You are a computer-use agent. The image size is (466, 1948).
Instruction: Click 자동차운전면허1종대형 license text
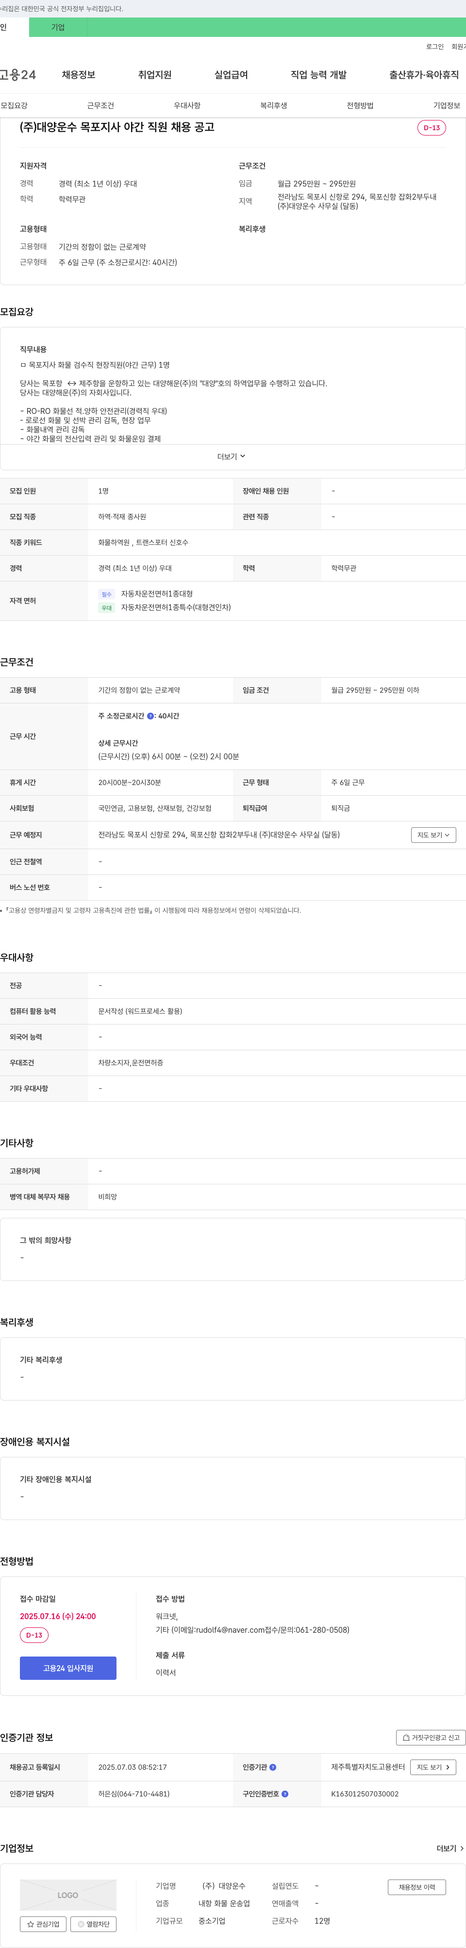pos(157,594)
